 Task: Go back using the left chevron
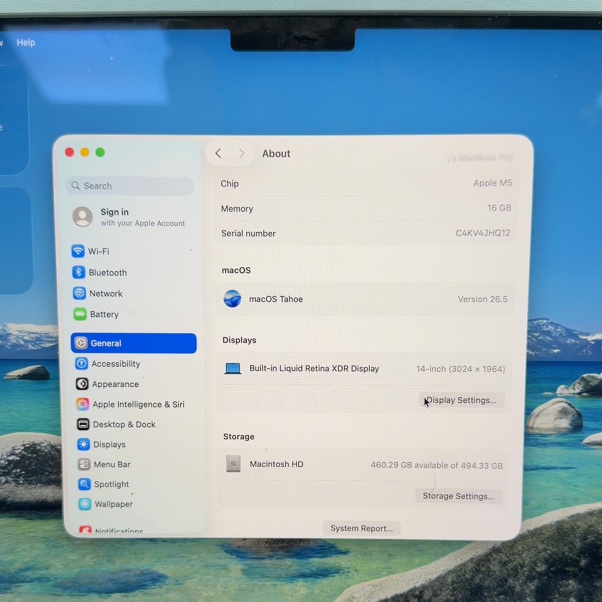[218, 153]
